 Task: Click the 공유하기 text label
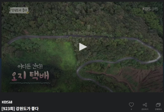click(x=145, y=109)
